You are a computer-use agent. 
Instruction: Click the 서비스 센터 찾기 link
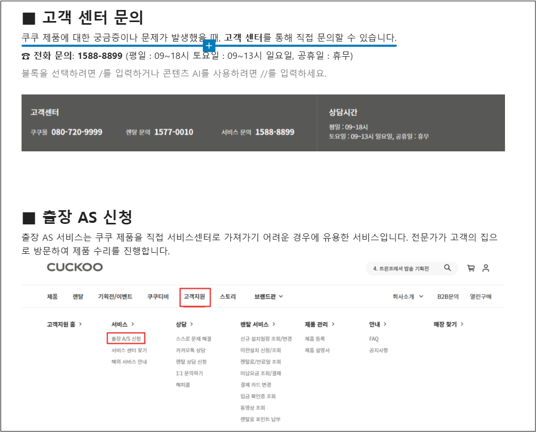[x=129, y=351]
